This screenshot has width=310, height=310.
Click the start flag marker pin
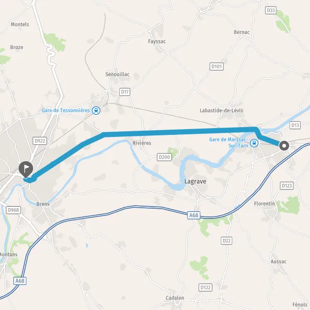pos(26,169)
